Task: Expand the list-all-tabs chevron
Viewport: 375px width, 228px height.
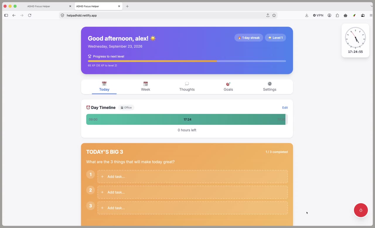Action: [x=372, y=6]
